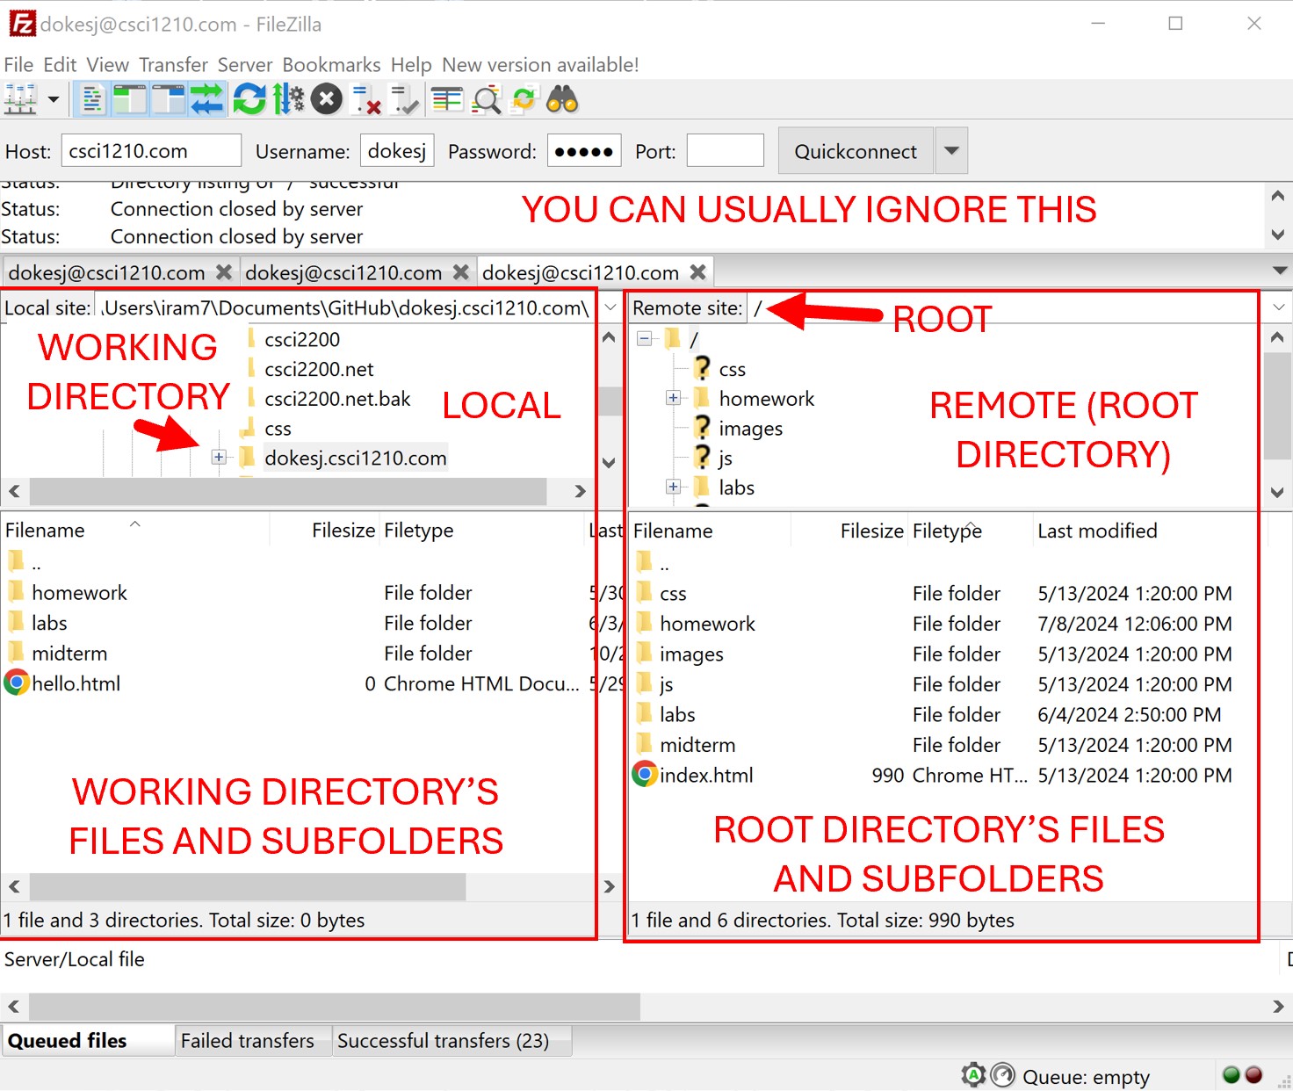Click the speed limits icon in the status bar

[1002, 1075]
